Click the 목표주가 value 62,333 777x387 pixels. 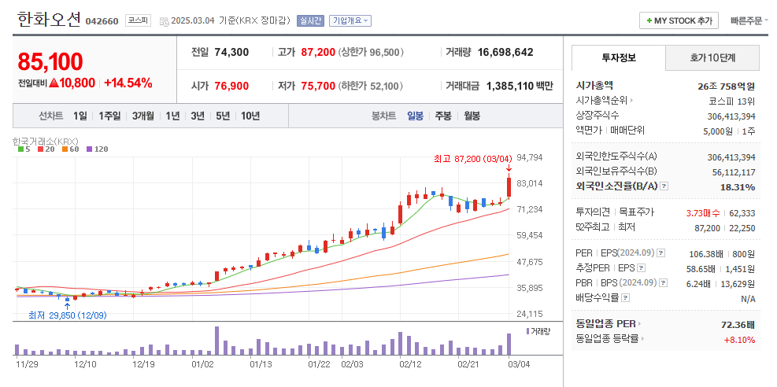click(742, 213)
